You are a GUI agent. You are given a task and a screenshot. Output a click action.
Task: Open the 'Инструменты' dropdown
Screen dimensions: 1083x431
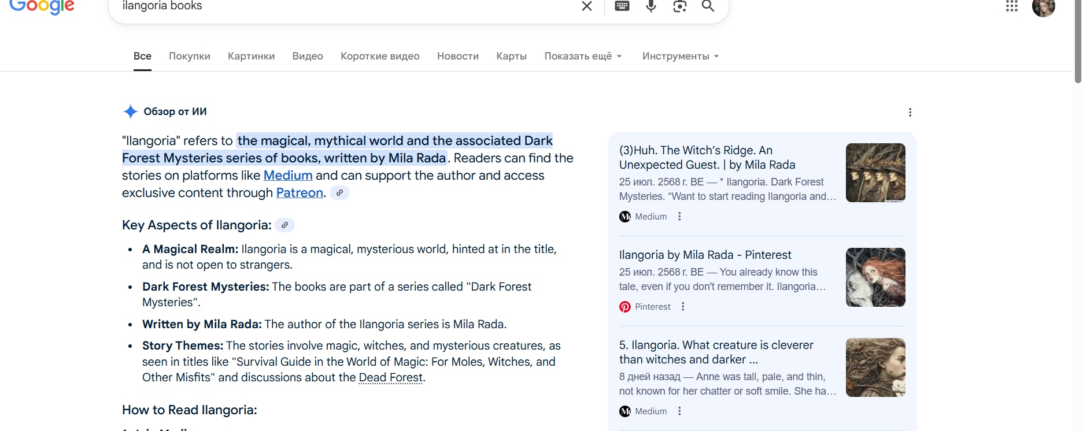pyautogui.click(x=681, y=56)
